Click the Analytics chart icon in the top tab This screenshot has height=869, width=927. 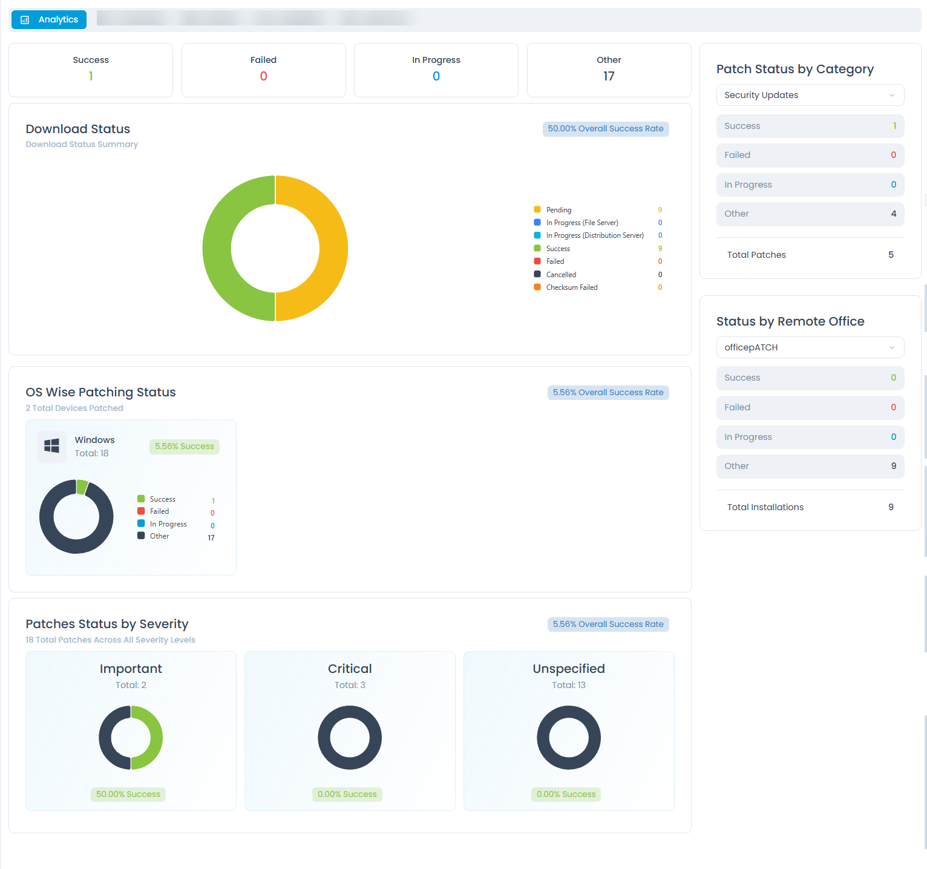[x=25, y=20]
